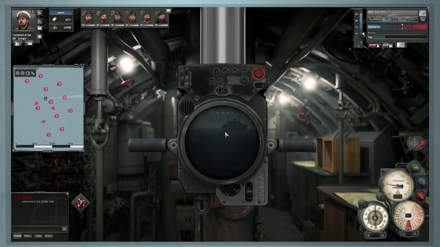The height and width of the screenshot is (247, 440).
Task: Switch to the Group chat tab
Action: pos(48,236)
